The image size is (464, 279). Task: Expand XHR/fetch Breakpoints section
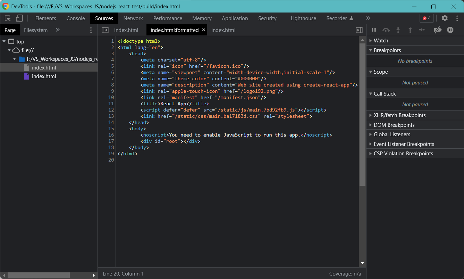coord(415,115)
